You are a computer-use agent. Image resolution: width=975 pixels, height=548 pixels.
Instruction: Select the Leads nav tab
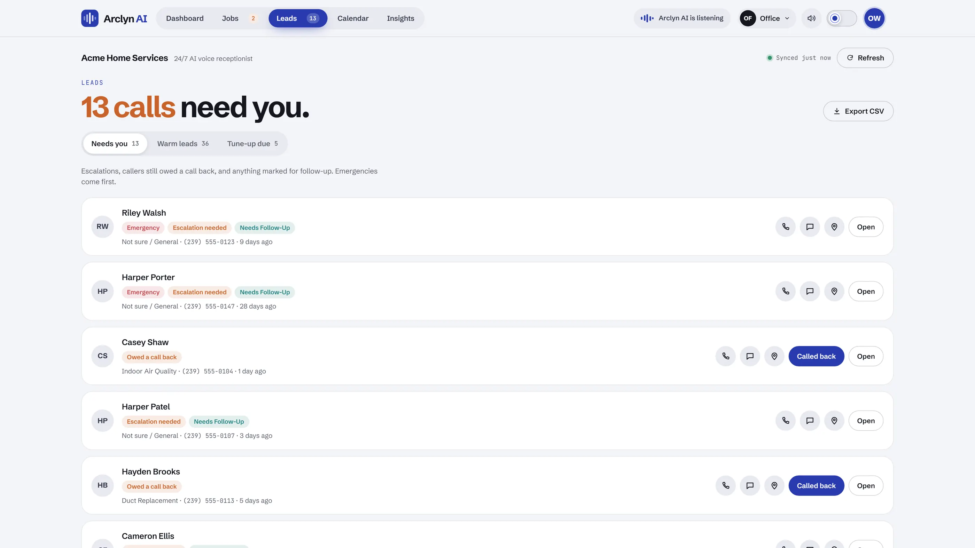298,18
